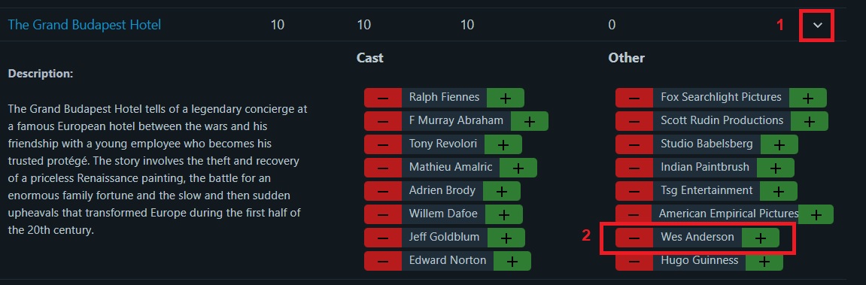
Task: Click minus next to Indian Paintbrush
Action: [x=634, y=168]
